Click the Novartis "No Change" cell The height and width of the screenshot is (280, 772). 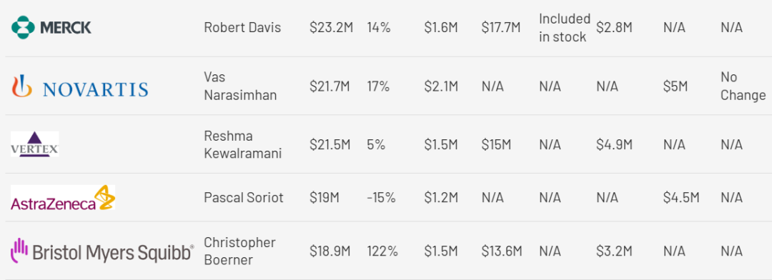743,86
